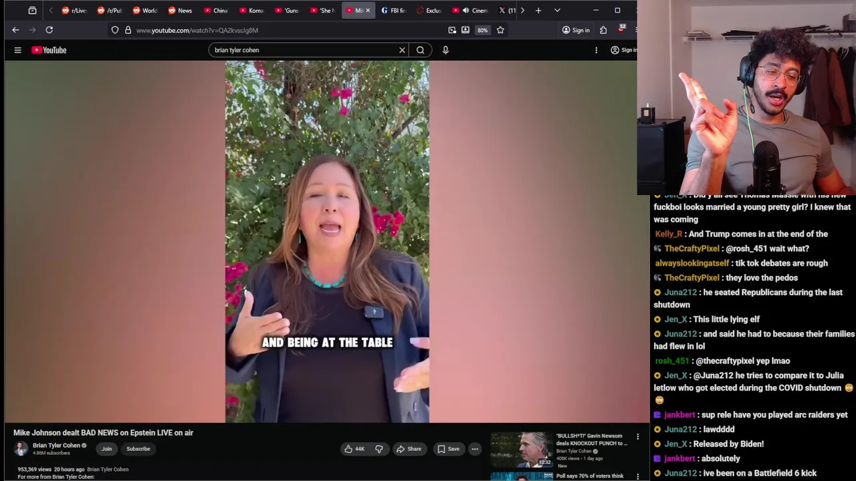Switch to the China YouTube tab
The image size is (856, 481).
[216, 11]
